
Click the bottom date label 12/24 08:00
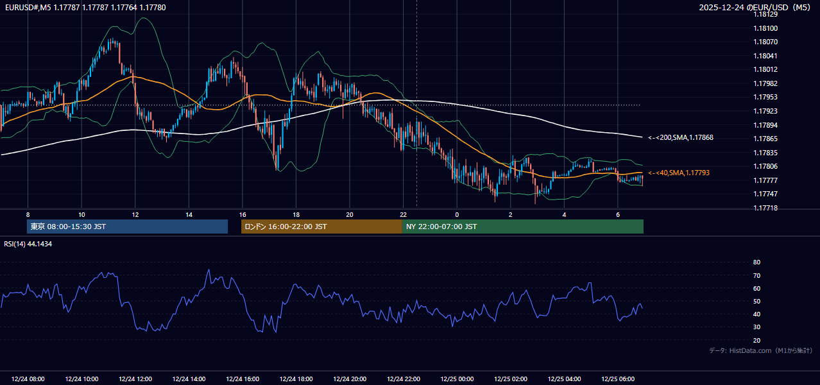(x=28, y=379)
